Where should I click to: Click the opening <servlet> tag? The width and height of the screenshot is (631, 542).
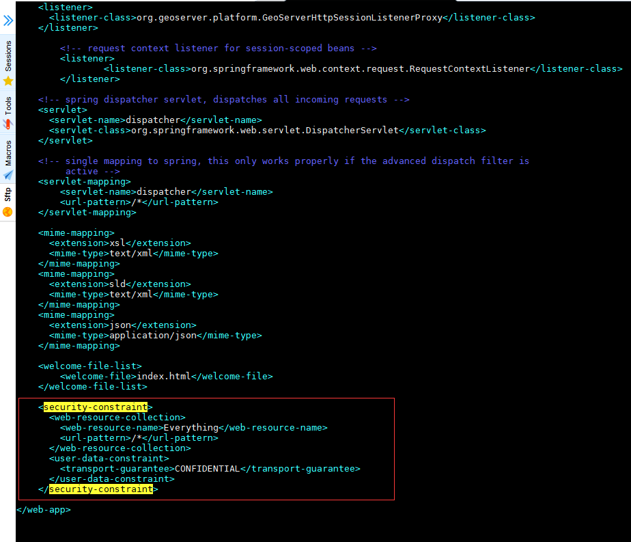click(63, 110)
